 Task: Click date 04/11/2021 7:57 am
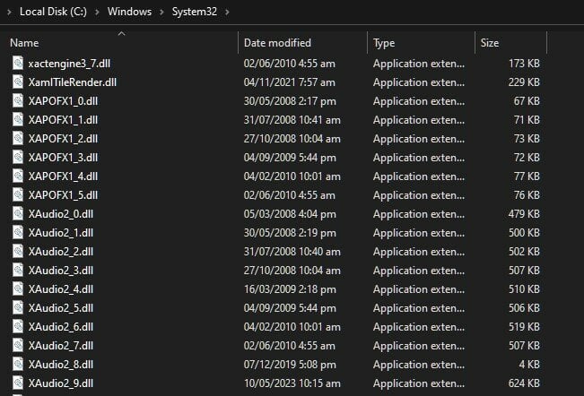click(290, 82)
